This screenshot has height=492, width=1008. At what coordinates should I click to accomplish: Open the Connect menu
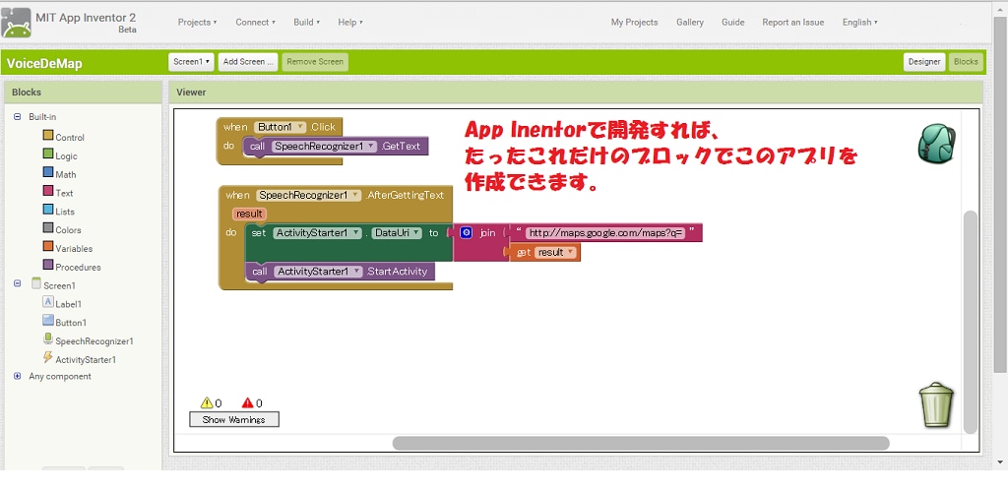tap(255, 22)
